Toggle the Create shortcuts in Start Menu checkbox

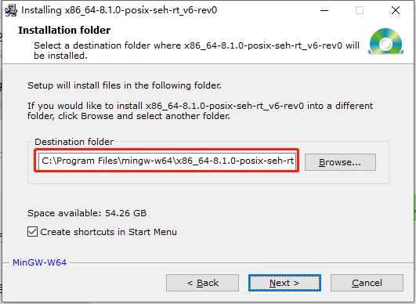tap(32, 232)
